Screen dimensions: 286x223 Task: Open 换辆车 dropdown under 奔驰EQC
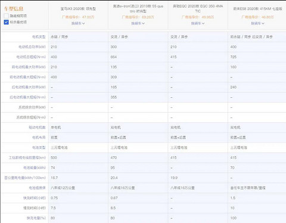pos(198,23)
